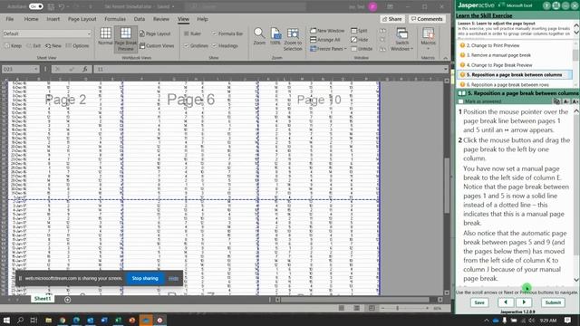This screenshot has height=326, width=580.
Task: Click the Comments button
Action: click(x=427, y=19)
